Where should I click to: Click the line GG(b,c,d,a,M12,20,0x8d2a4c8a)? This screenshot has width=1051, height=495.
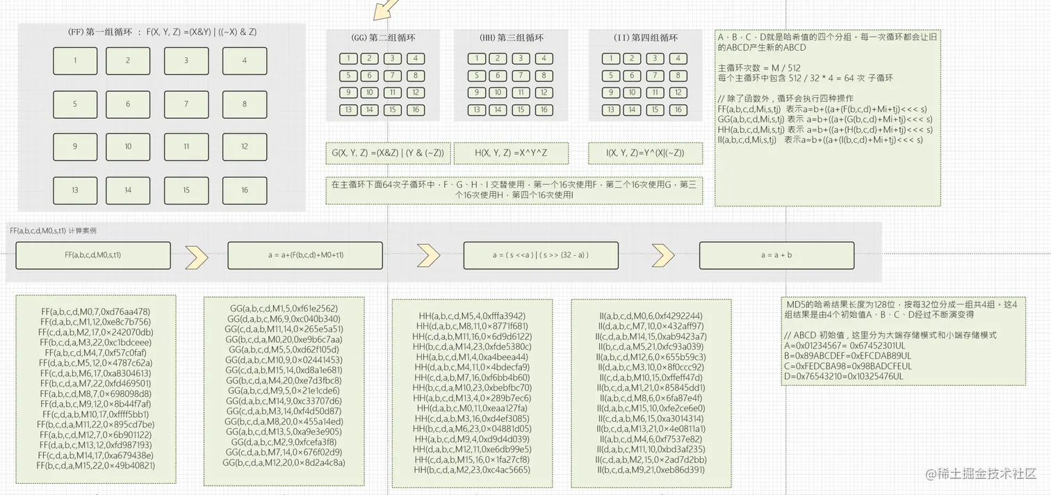coord(284,462)
